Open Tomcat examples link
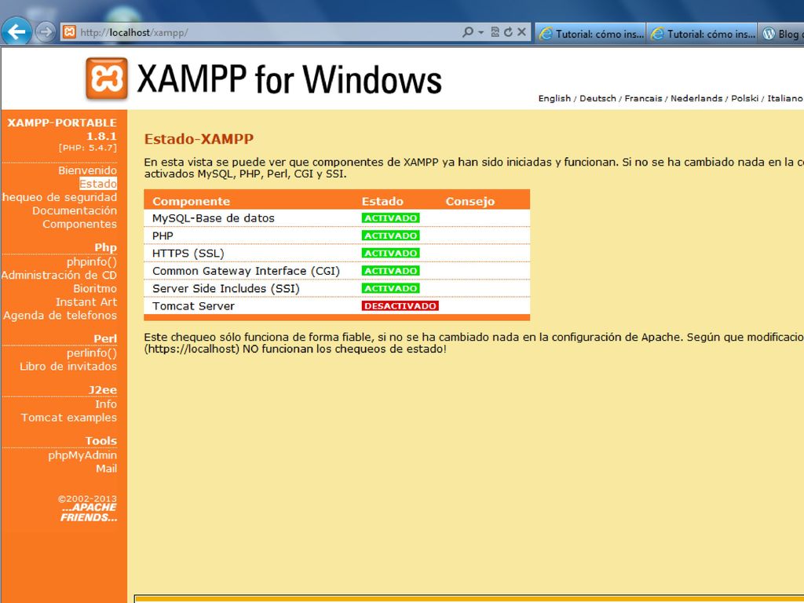Screen dimensions: 804x603 (x=69, y=418)
